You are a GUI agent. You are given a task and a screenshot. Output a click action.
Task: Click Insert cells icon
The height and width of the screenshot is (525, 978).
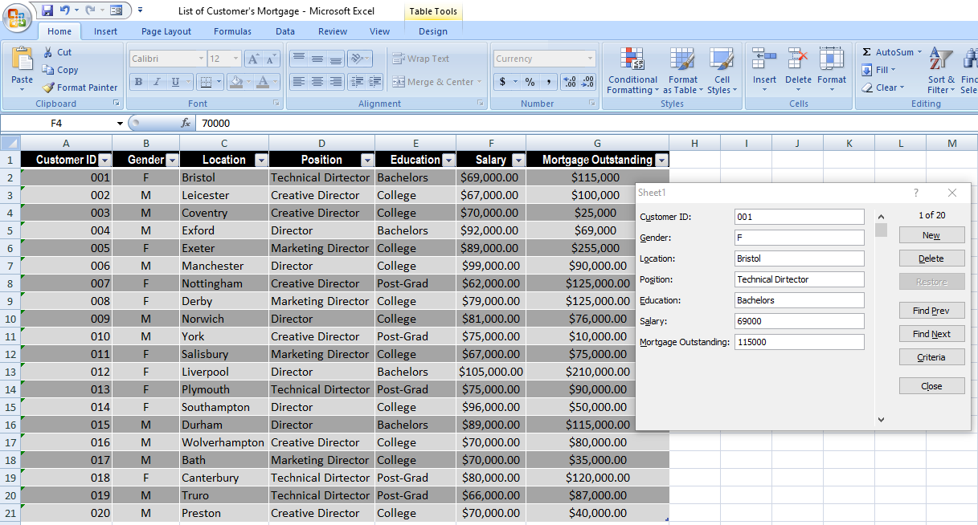pyautogui.click(x=764, y=59)
